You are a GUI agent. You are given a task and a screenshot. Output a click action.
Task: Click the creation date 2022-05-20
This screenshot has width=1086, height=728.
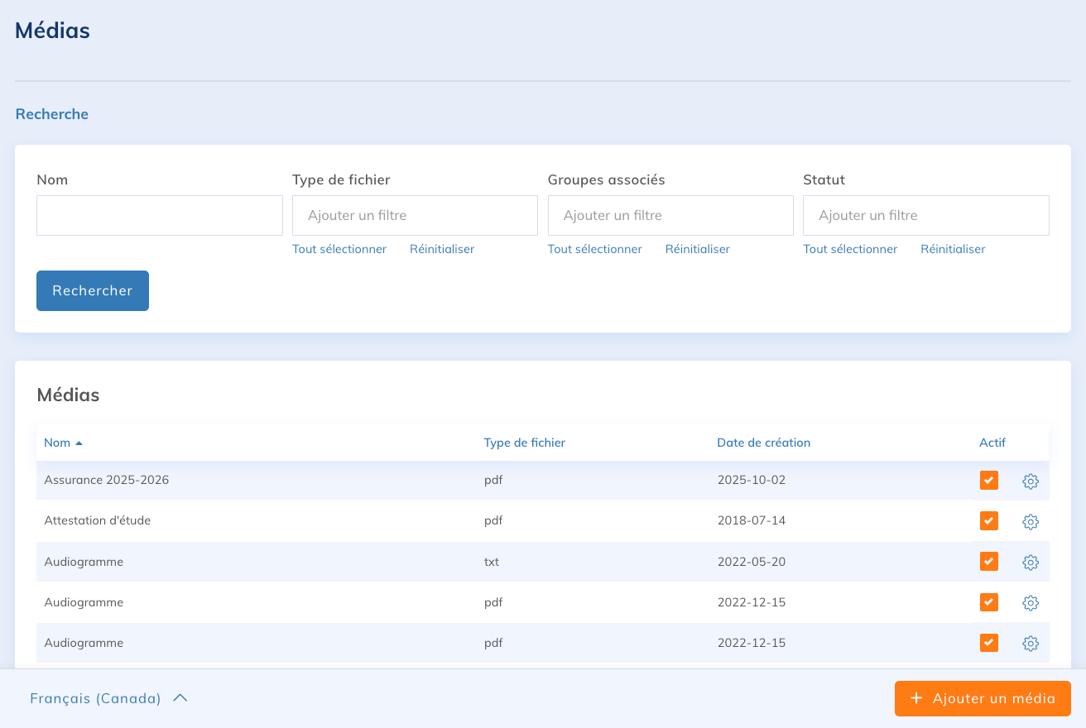click(752, 562)
